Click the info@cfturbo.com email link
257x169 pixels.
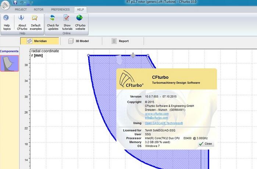pyautogui.click(x=156, y=118)
